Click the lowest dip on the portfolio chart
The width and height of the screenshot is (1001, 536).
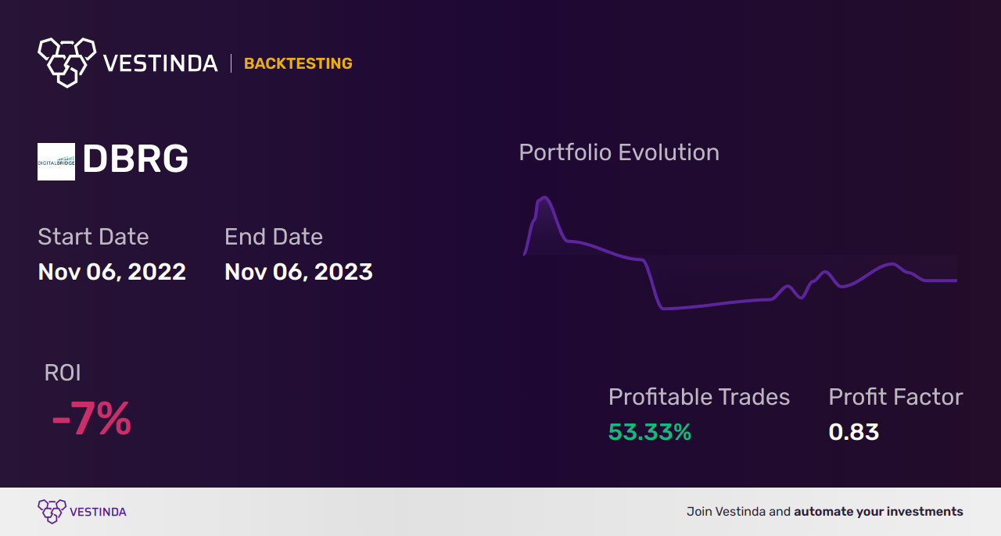(x=665, y=309)
